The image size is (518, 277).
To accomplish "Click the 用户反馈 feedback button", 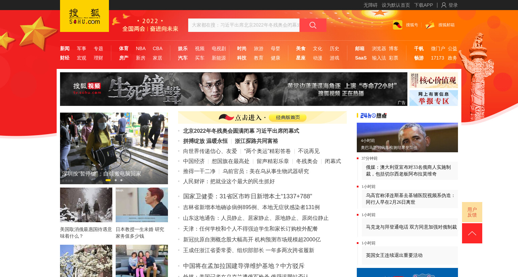I will point(472,212).
